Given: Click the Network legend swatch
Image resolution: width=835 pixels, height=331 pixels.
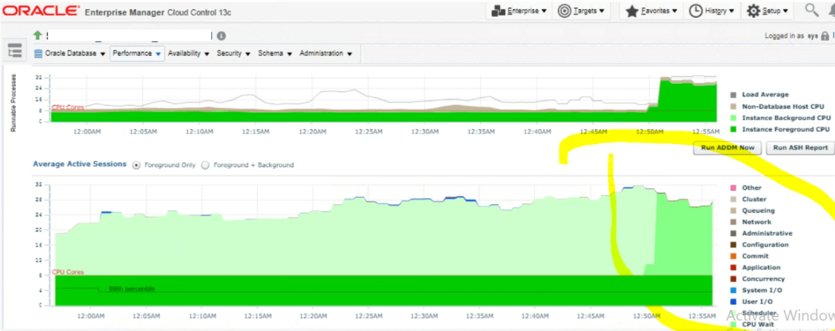Looking at the screenshot, I should coord(733,222).
